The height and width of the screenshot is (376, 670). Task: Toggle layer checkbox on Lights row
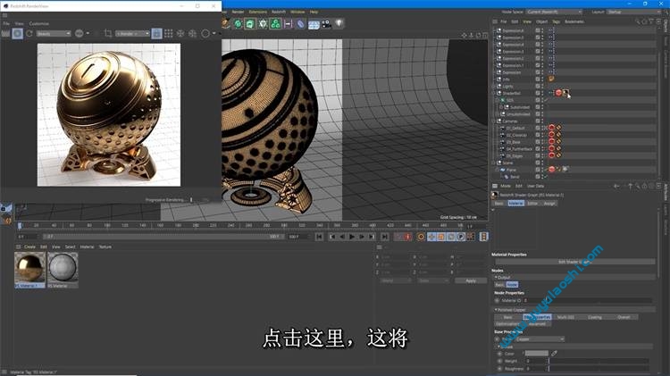click(538, 87)
